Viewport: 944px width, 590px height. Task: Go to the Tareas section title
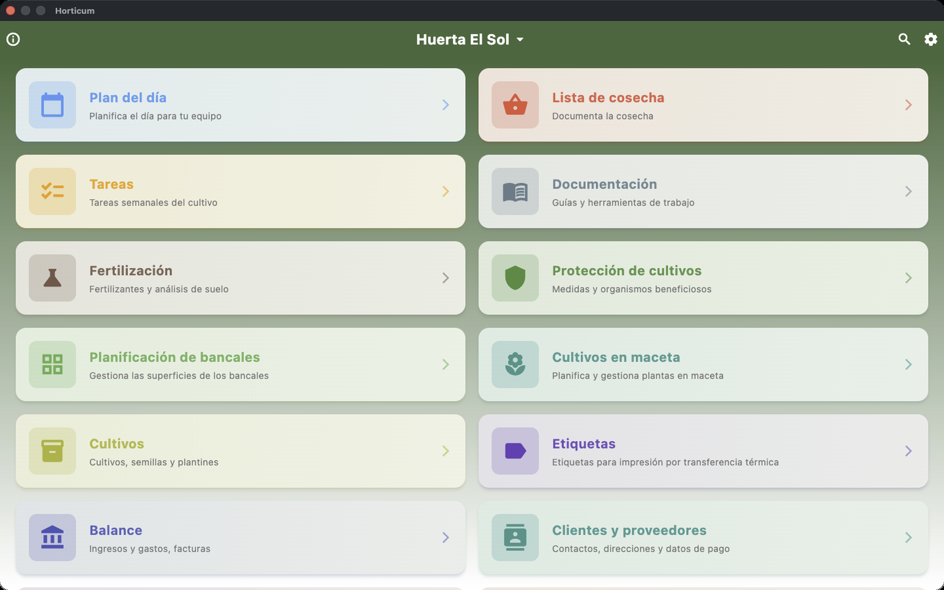click(x=111, y=184)
